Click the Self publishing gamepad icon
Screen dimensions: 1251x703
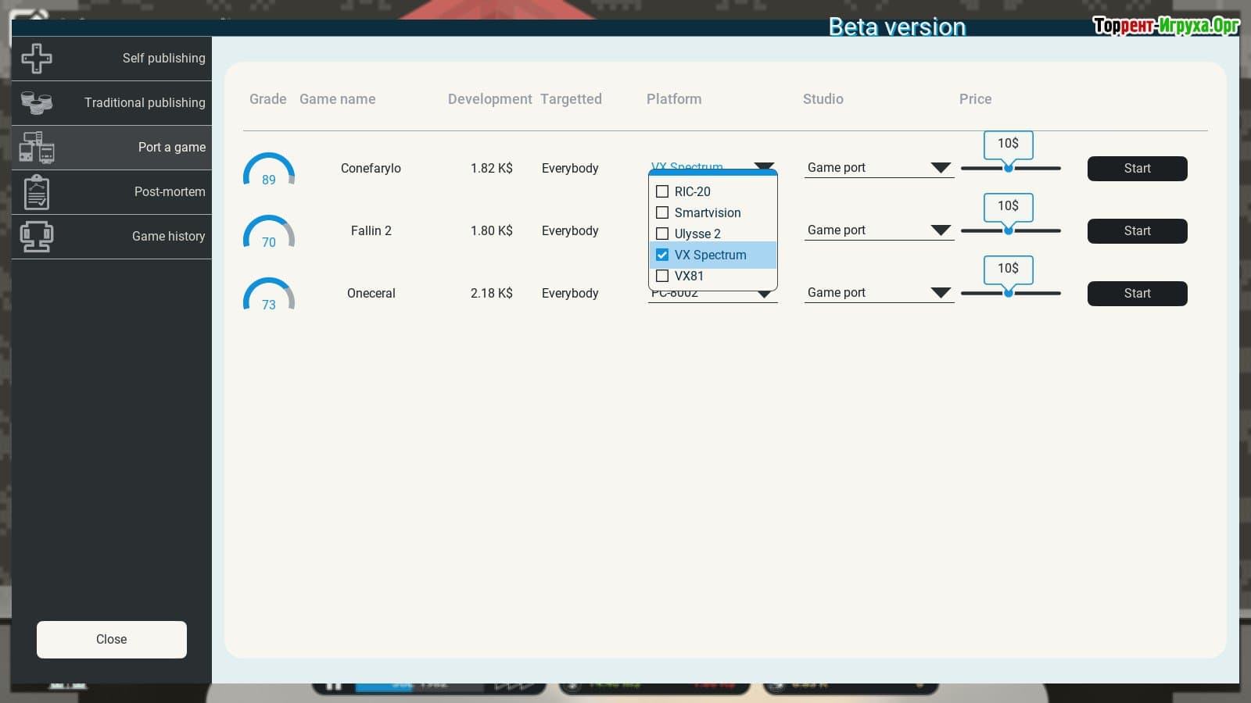click(x=37, y=59)
